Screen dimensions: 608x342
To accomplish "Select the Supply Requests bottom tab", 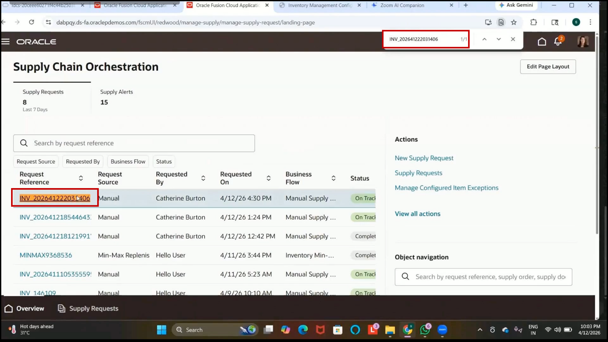I will (88, 308).
